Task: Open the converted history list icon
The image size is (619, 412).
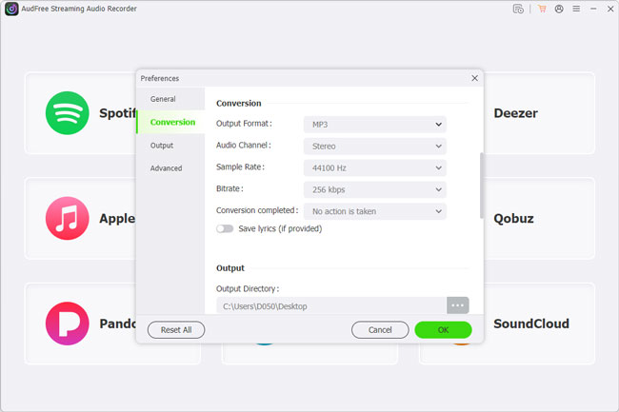Action: coord(518,10)
